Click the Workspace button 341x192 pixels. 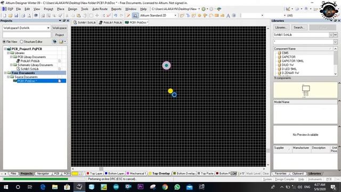tap(59, 28)
